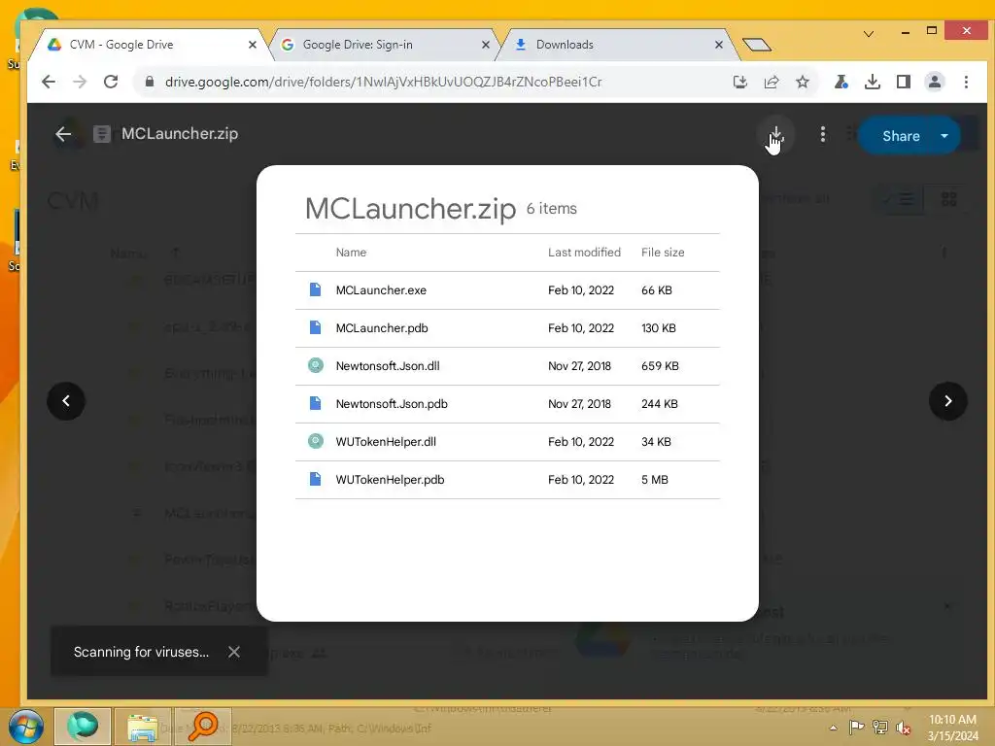Click the address bar URL
This screenshot has width=995, height=746.
(x=383, y=82)
